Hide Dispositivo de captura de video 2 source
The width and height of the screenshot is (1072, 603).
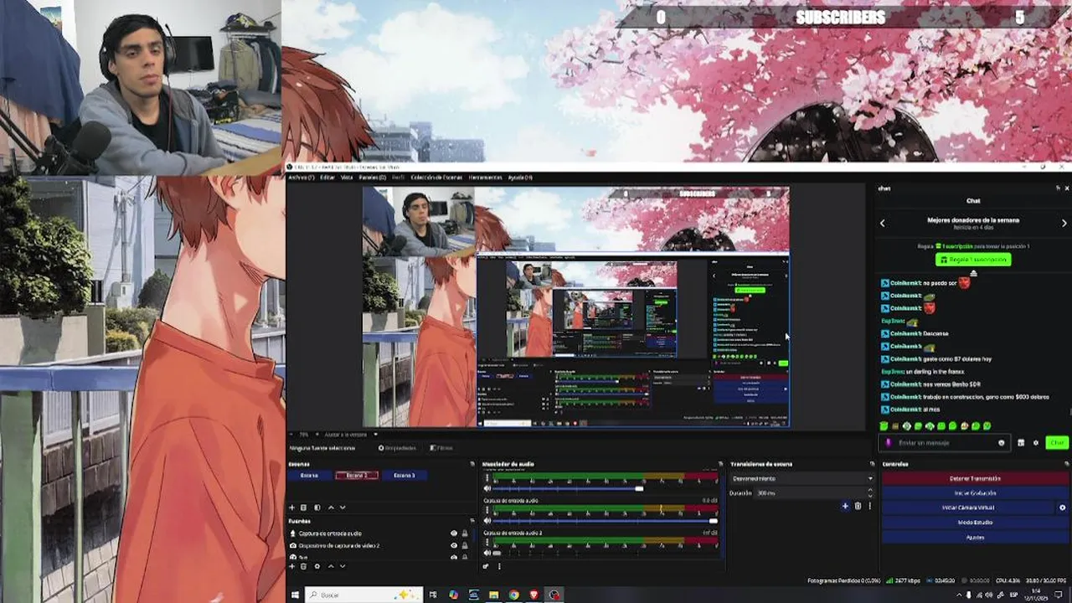click(454, 546)
